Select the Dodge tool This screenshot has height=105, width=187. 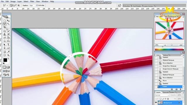[x=8, y=41]
